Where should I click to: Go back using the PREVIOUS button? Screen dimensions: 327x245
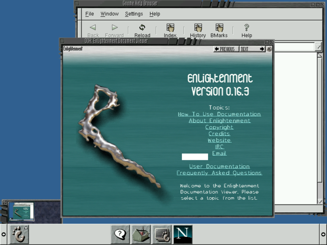pyautogui.click(x=226, y=49)
